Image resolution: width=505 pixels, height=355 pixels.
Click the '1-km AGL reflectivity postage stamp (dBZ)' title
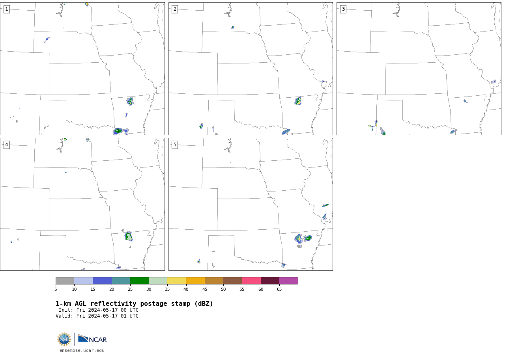point(134,304)
